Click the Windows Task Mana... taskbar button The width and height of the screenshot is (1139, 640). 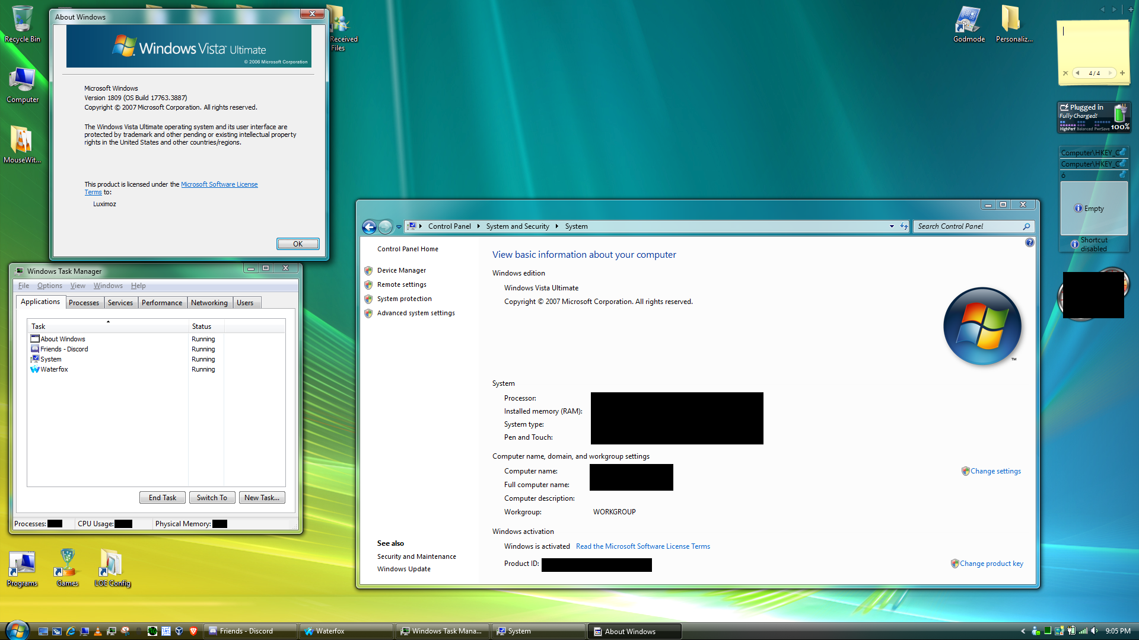click(x=442, y=631)
